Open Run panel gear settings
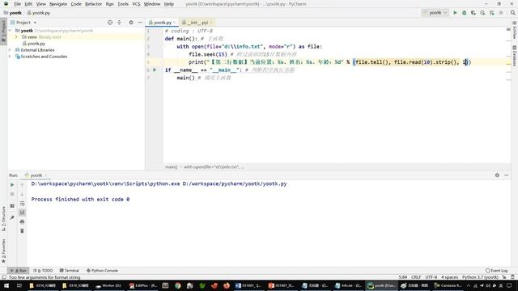This screenshot has width=518, height=291. tap(497, 175)
